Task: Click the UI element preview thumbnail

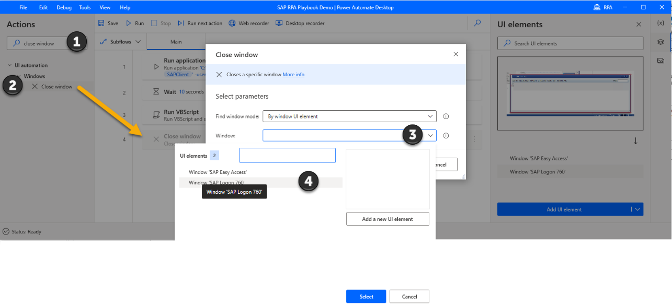Action: 570,93
